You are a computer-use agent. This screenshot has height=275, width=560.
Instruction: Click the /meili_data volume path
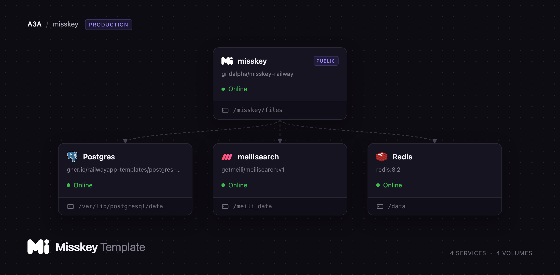point(253,206)
